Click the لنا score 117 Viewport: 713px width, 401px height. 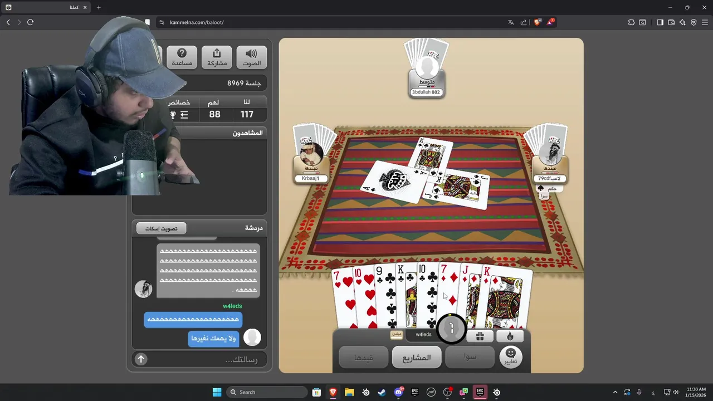tap(247, 114)
